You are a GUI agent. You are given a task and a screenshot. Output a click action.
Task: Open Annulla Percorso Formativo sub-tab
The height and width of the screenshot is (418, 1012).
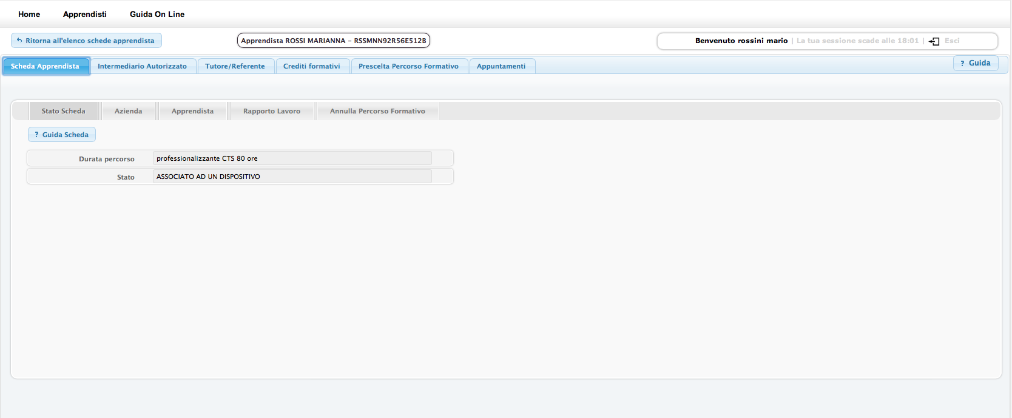pyautogui.click(x=377, y=111)
